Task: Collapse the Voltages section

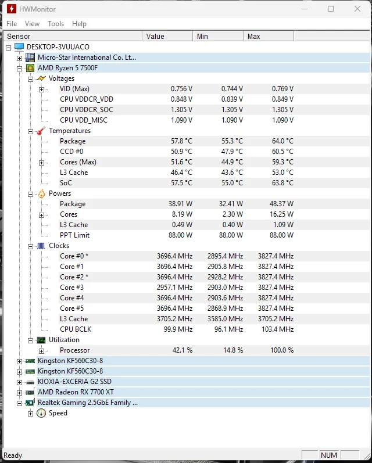Action: (30, 79)
